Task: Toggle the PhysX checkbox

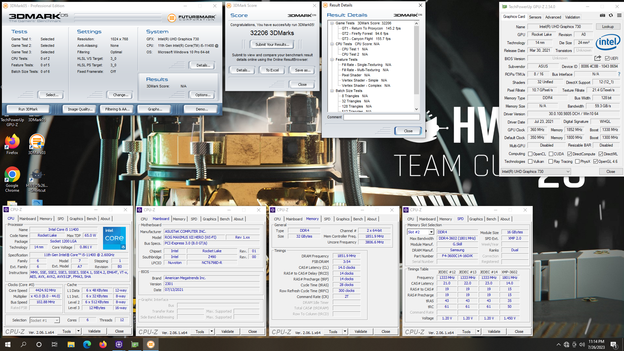Action: coord(577,162)
